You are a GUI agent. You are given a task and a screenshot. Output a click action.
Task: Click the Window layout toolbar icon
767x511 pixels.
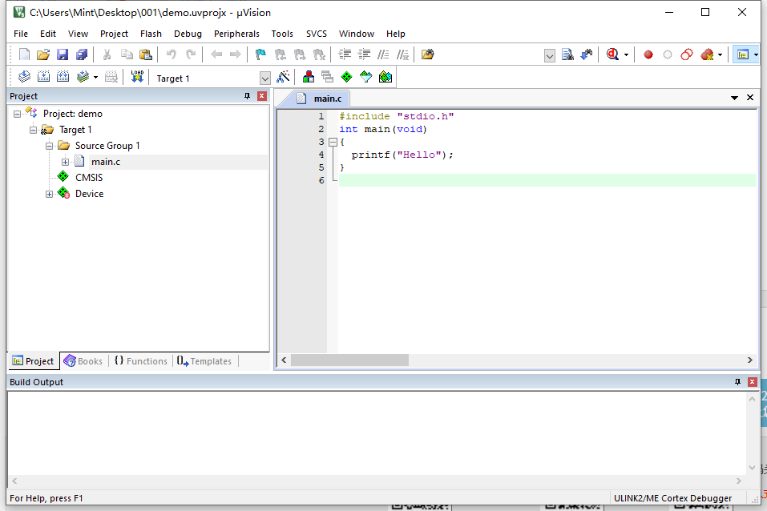pos(743,54)
